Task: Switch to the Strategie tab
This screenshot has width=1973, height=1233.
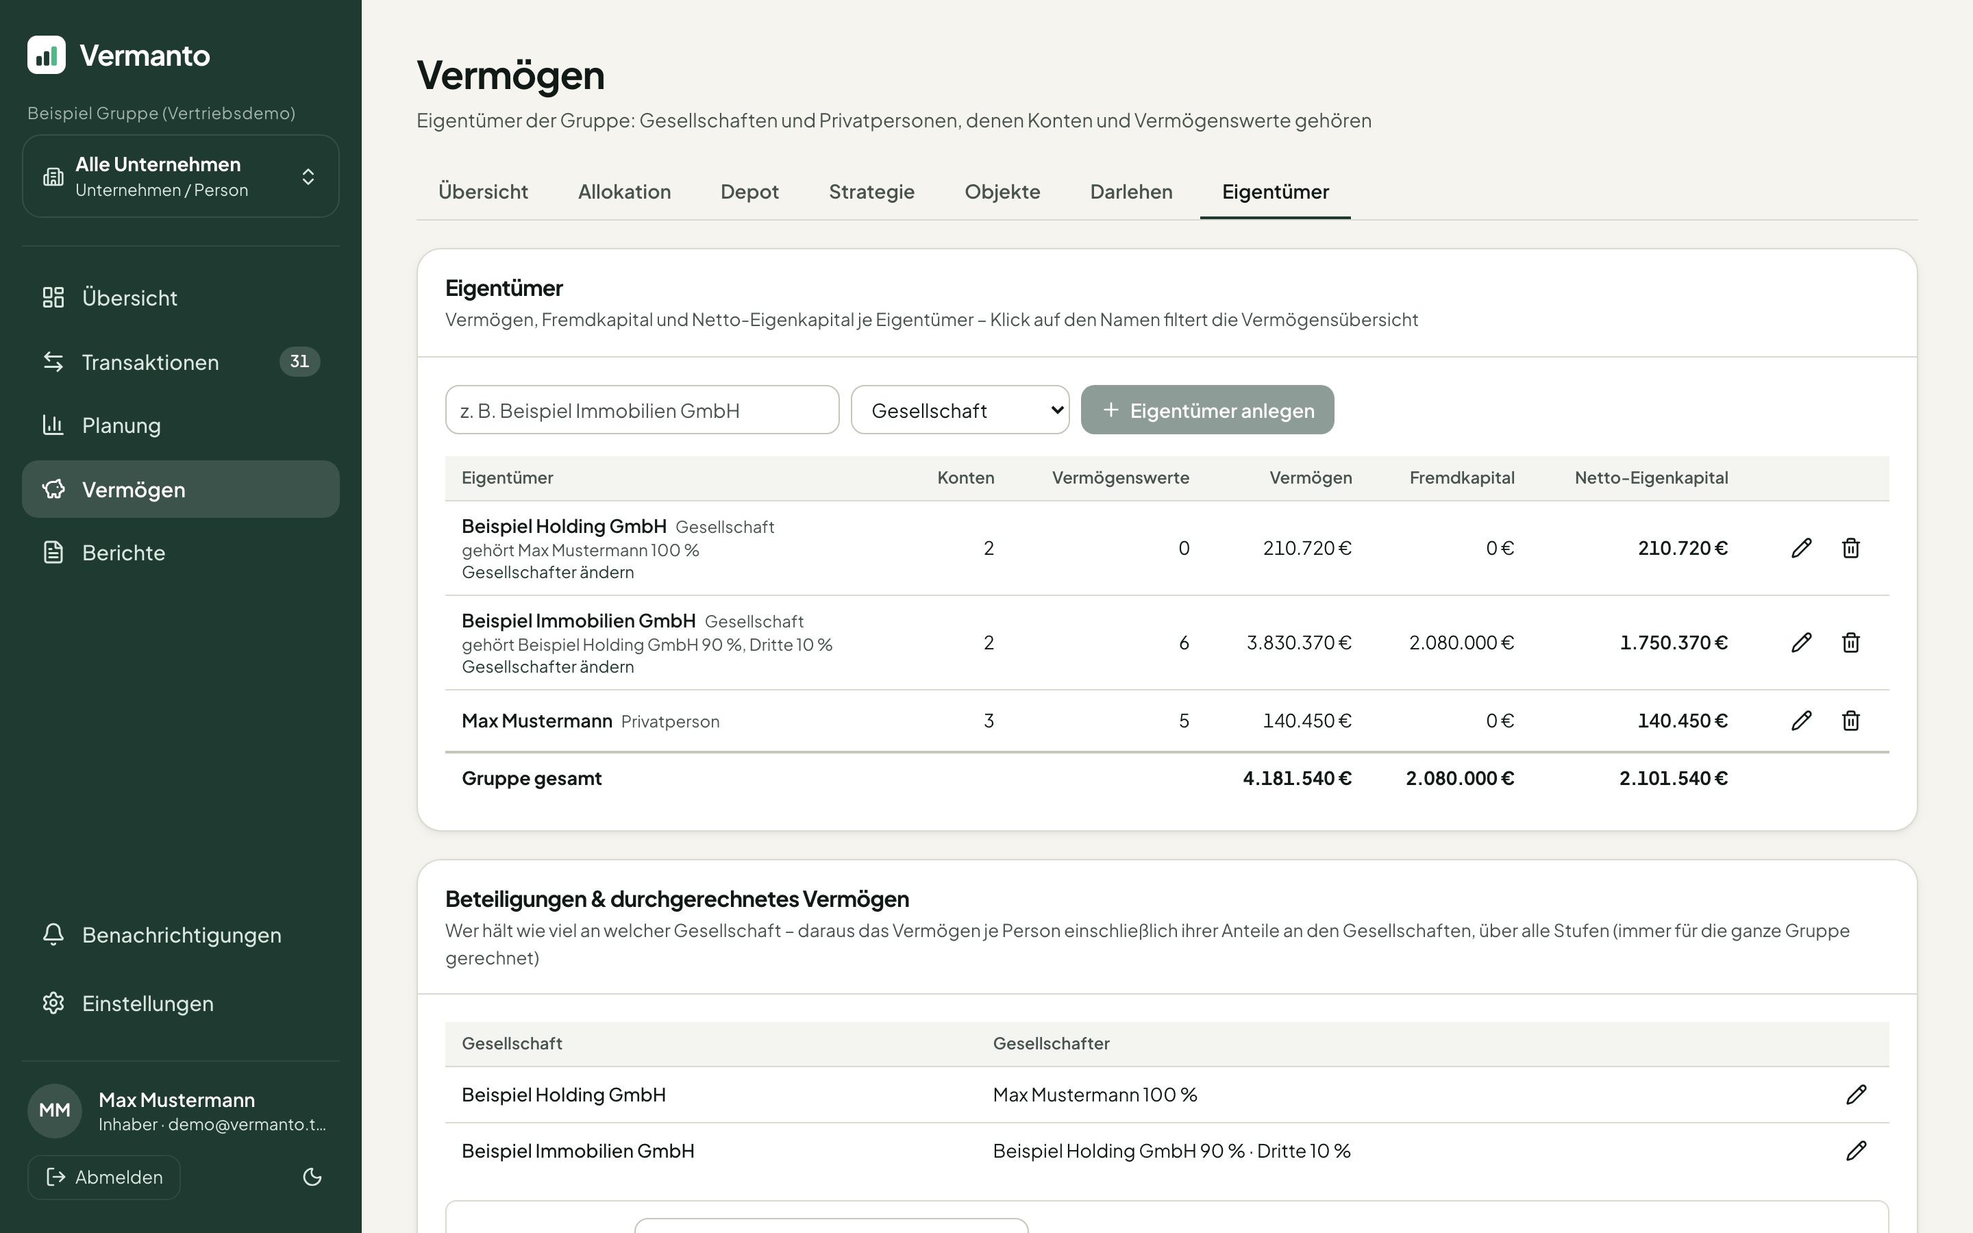Action: point(871,192)
